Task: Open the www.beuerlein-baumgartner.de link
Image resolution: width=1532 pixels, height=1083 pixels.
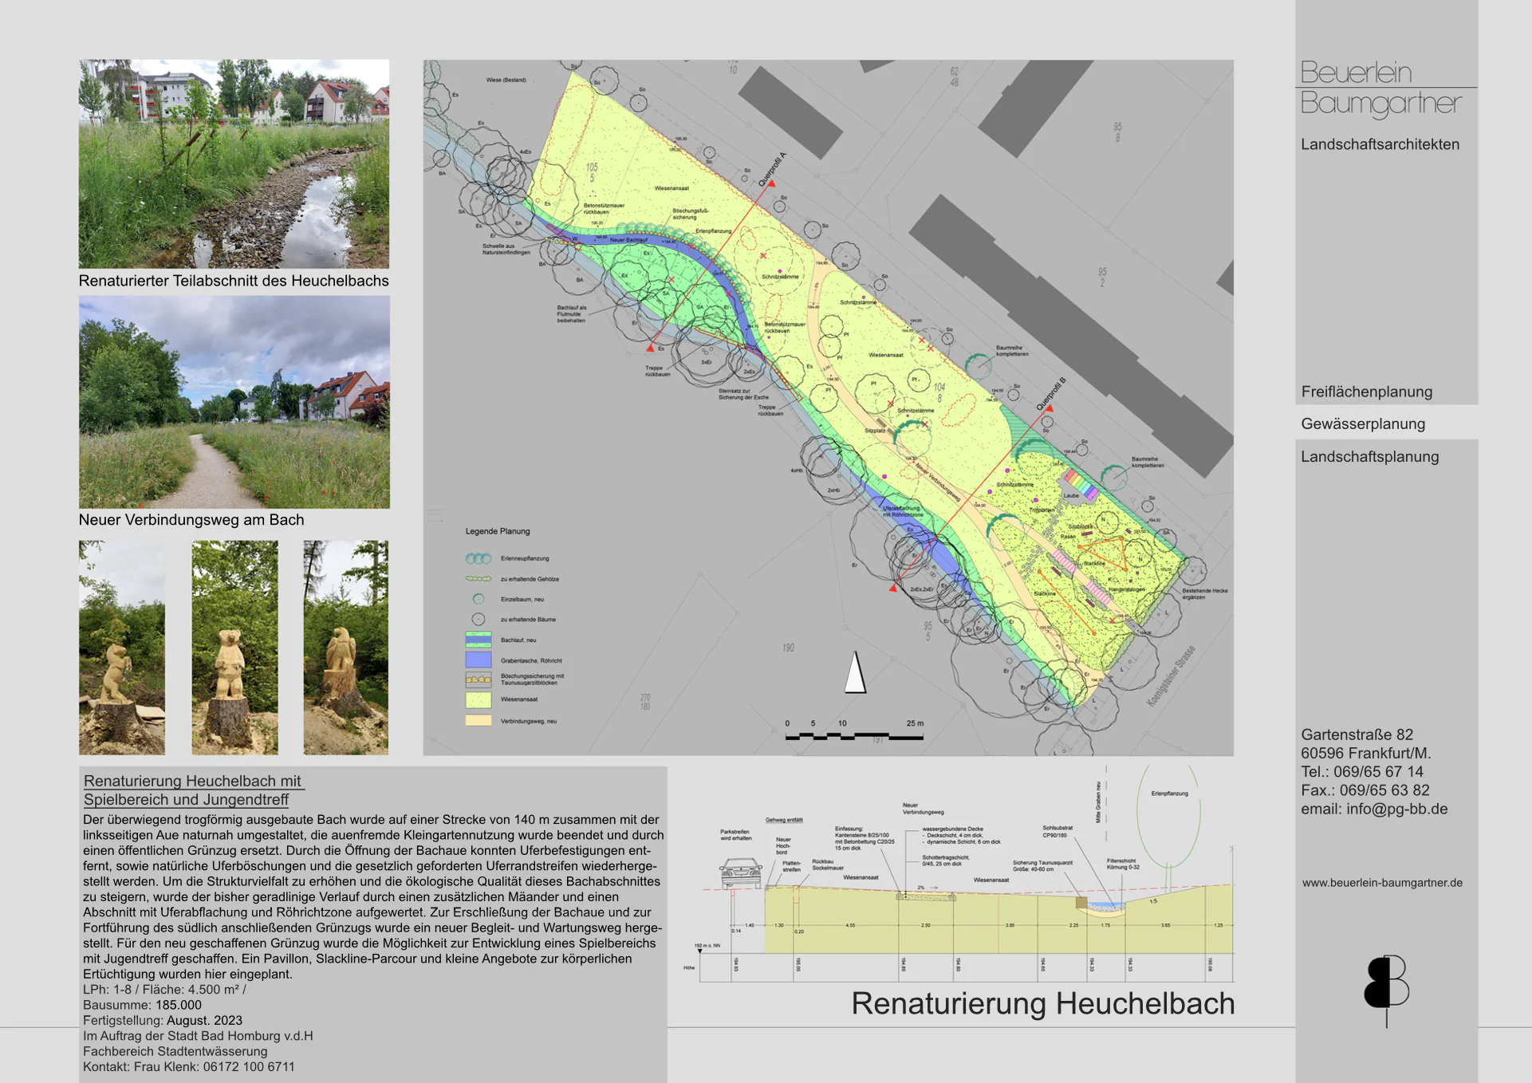Action: pos(1382,883)
